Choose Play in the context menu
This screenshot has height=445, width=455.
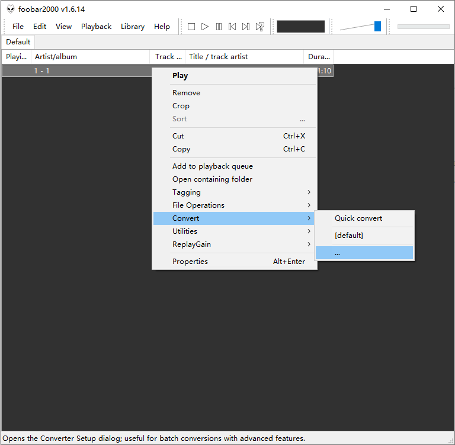[235, 76]
